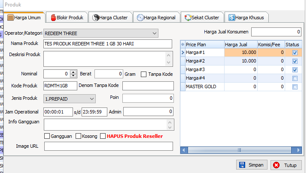Open the Harga Umum tab

(24, 18)
